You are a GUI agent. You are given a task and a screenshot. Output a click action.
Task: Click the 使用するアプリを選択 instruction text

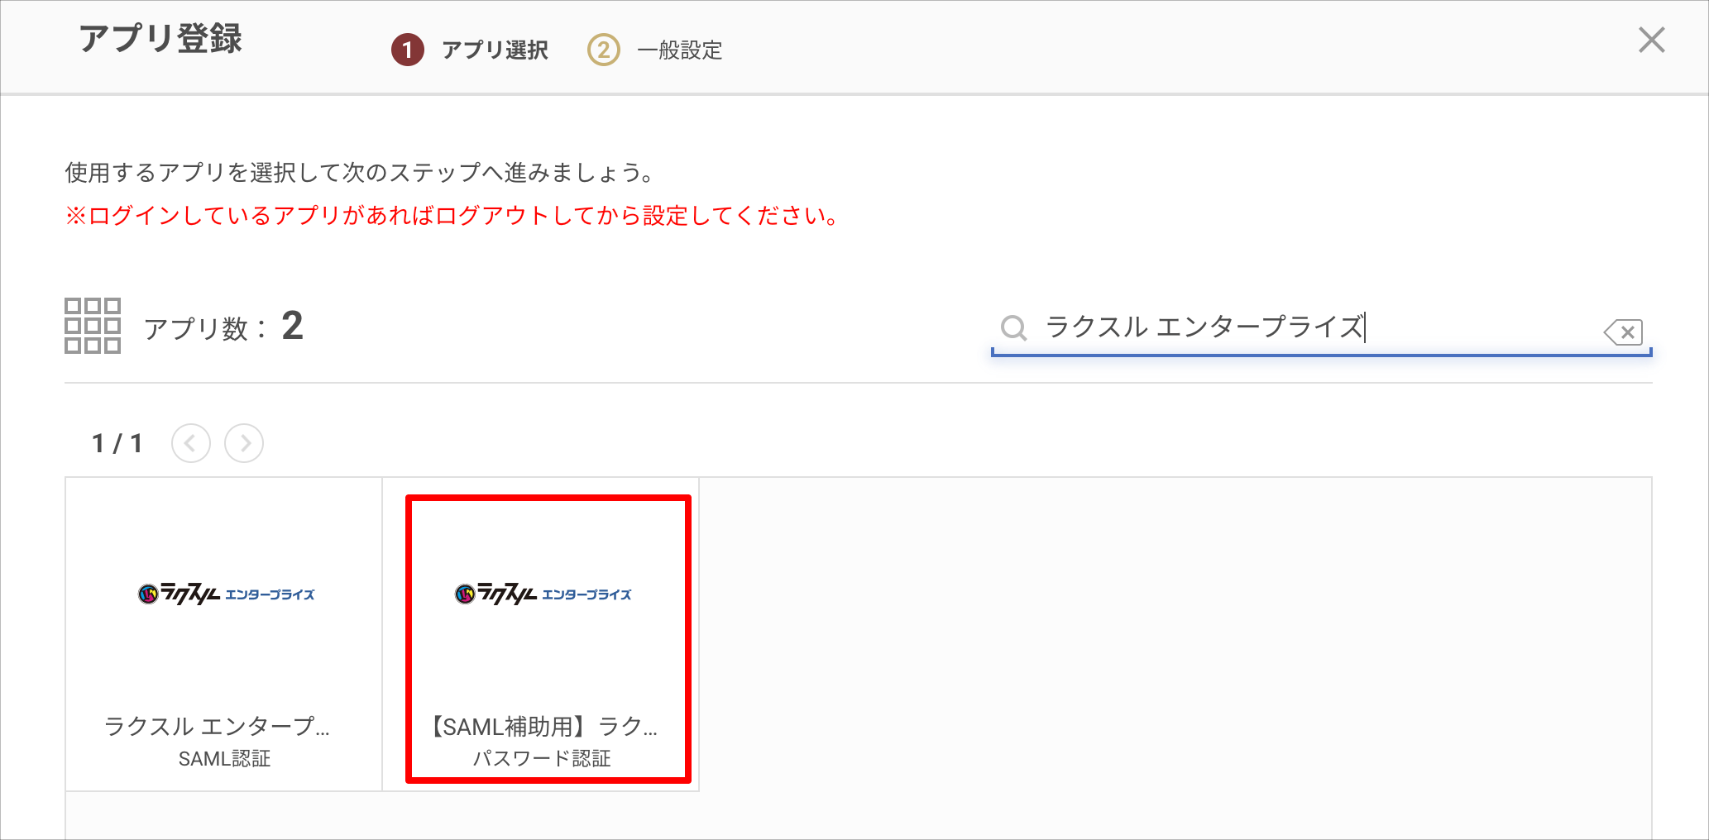point(361,173)
